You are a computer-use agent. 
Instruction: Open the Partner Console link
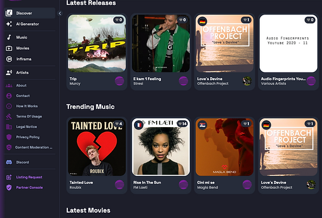30,188
